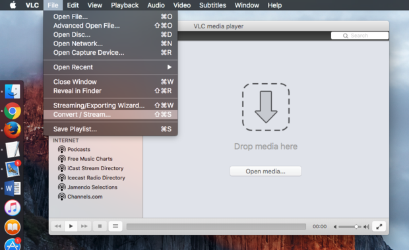
Task: Select Advanced Open File... menu entry
Action: pos(111,26)
